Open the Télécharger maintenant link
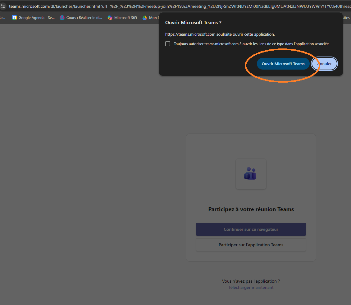The height and width of the screenshot is (305, 351). click(x=251, y=287)
